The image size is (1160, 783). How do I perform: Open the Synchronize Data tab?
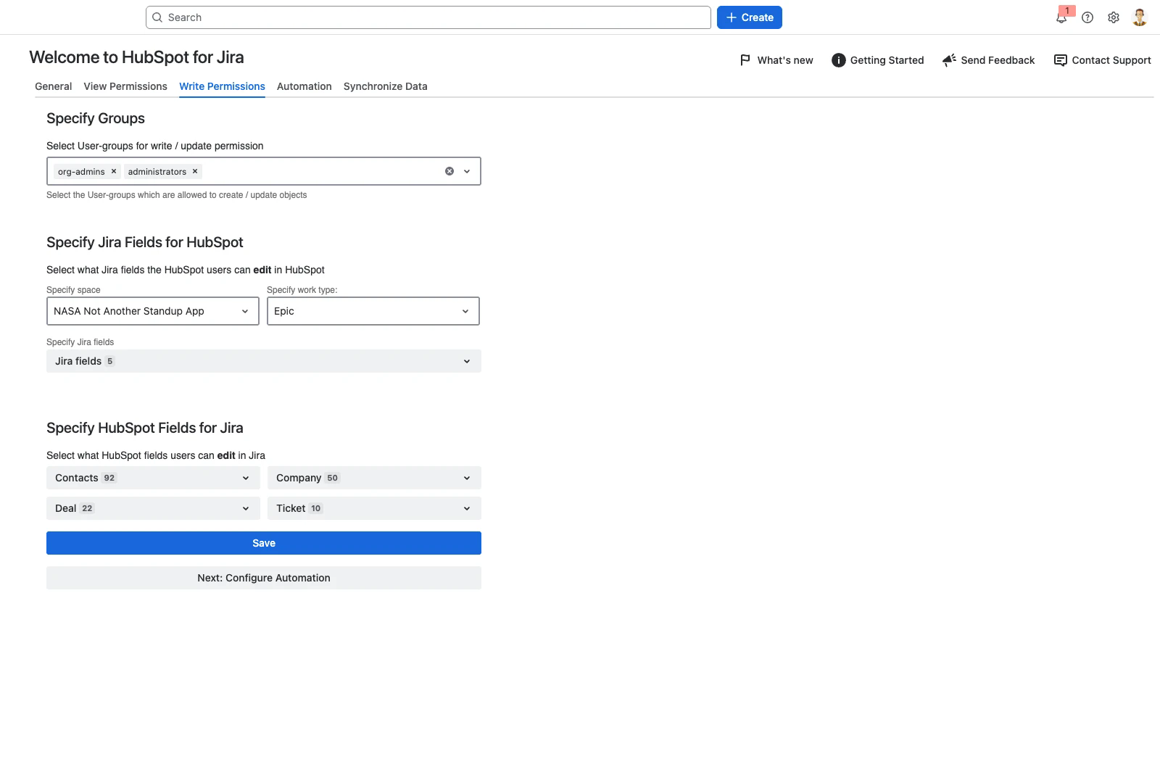click(386, 86)
